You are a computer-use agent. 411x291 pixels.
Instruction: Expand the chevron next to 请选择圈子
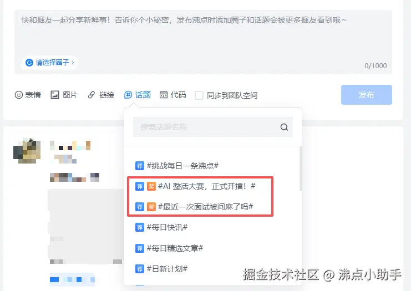73,63
